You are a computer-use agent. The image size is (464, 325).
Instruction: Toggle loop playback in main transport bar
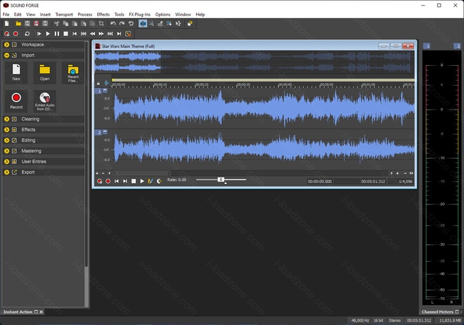(27, 34)
